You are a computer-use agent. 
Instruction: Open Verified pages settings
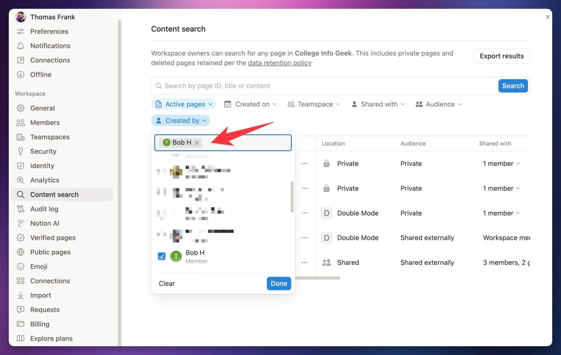tap(53, 238)
